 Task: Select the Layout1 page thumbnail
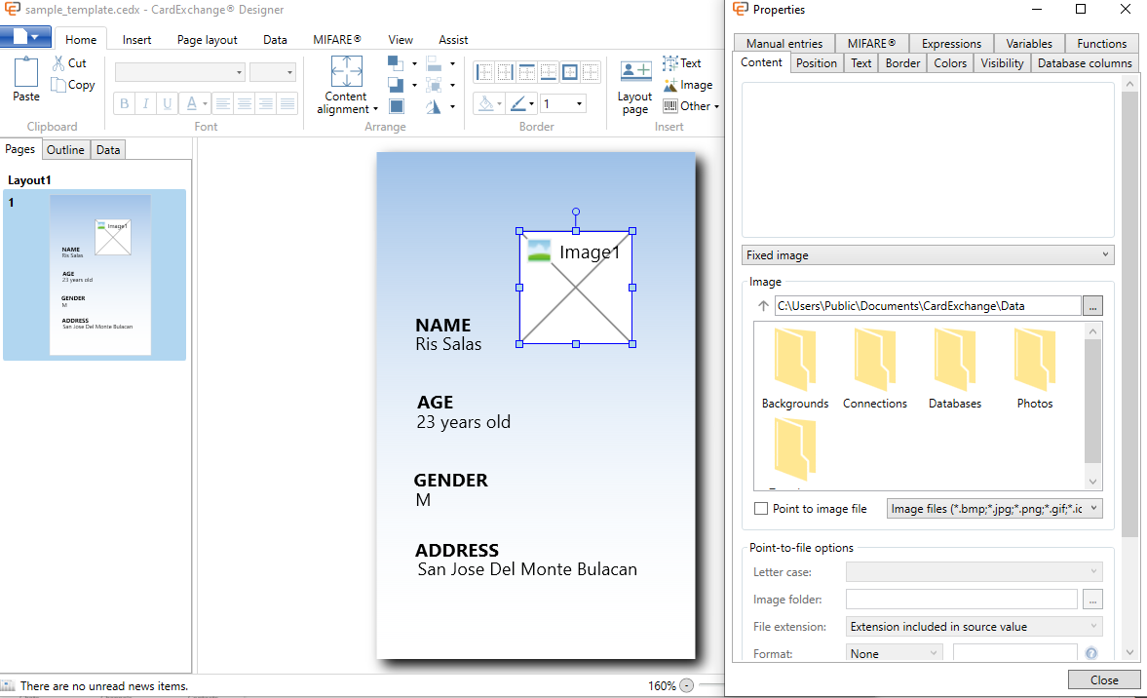99,275
